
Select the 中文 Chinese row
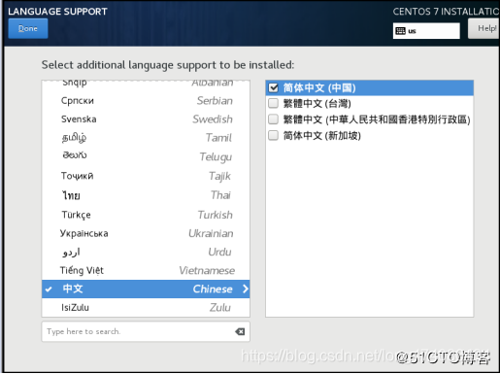pos(146,289)
